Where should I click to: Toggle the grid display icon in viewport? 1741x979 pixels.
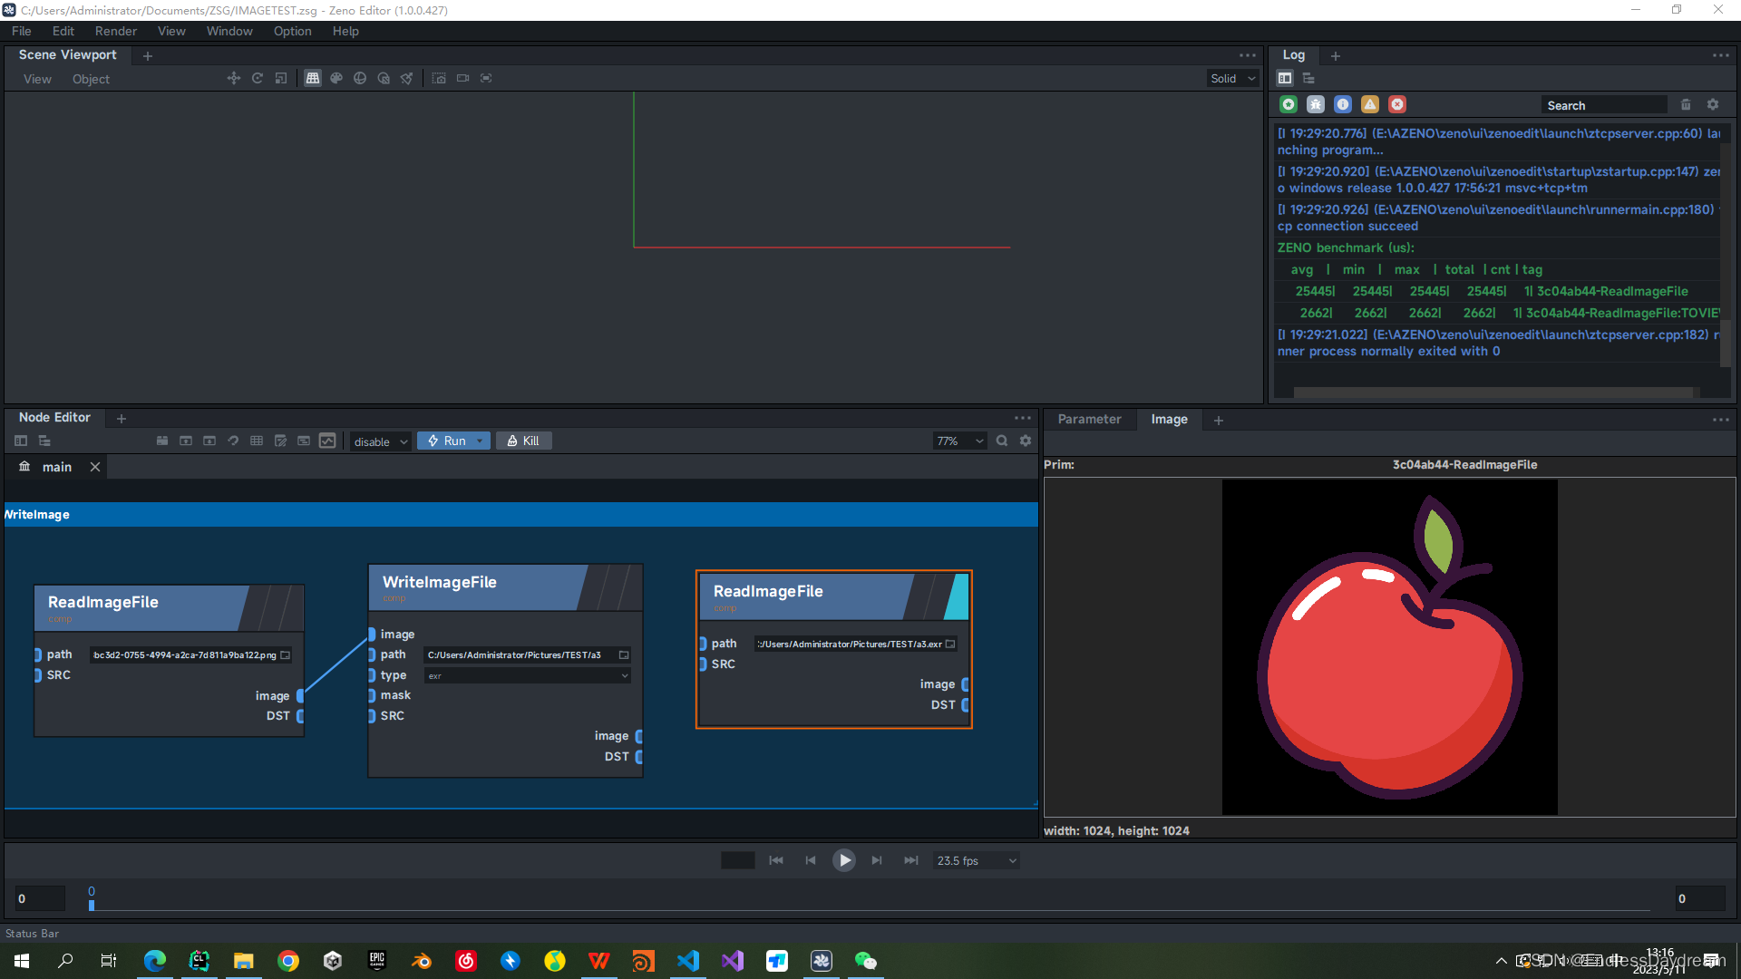click(313, 79)
